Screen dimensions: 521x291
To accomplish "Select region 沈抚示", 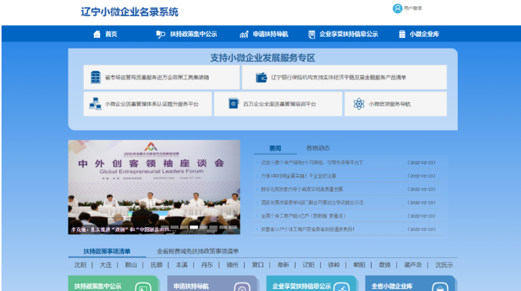I will click(x=444, y=265).
